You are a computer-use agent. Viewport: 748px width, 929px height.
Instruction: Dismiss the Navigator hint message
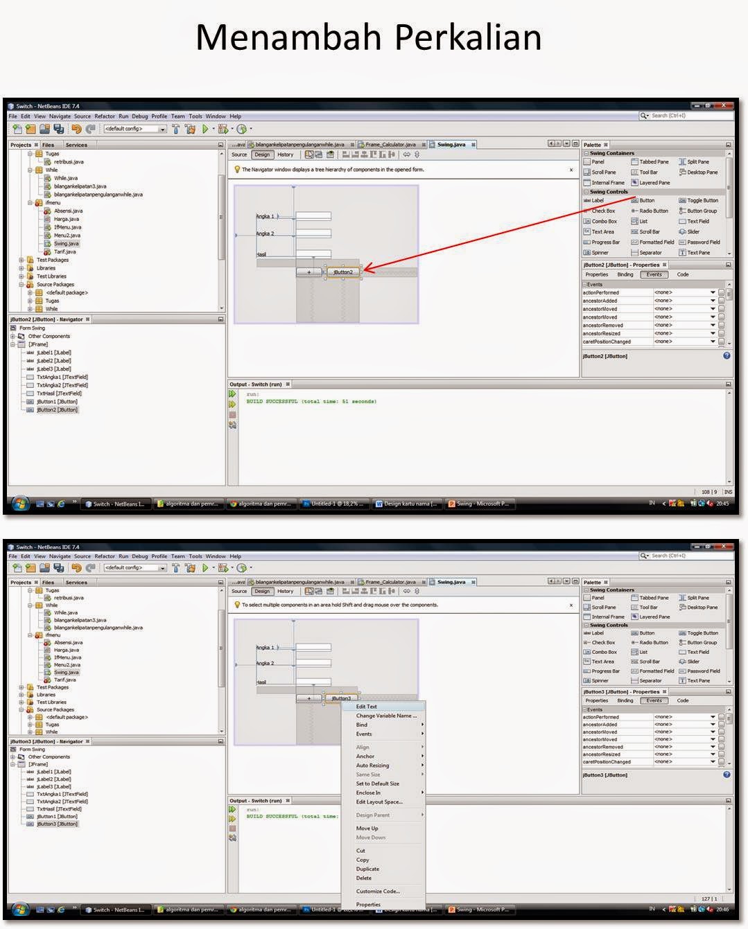pos(568,170)
